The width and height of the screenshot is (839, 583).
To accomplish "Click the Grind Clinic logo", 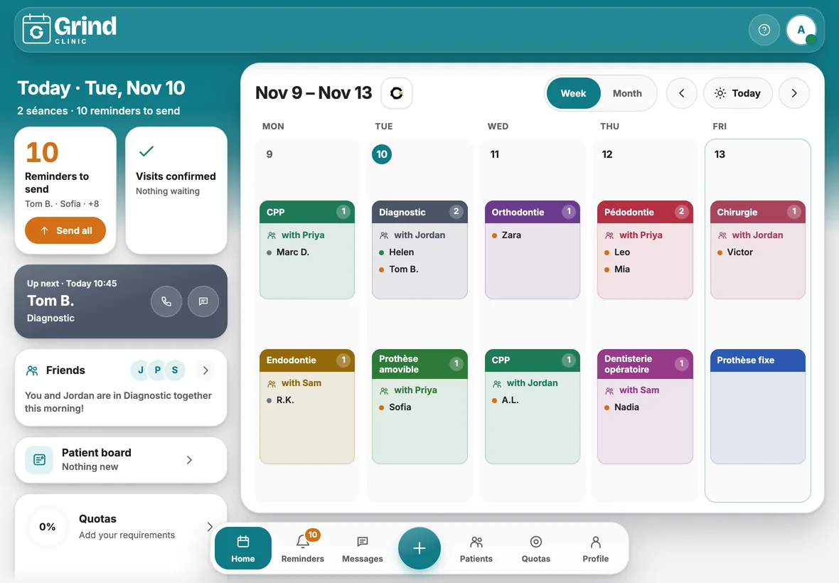I will pyautogui.click(x=70, y=29).
